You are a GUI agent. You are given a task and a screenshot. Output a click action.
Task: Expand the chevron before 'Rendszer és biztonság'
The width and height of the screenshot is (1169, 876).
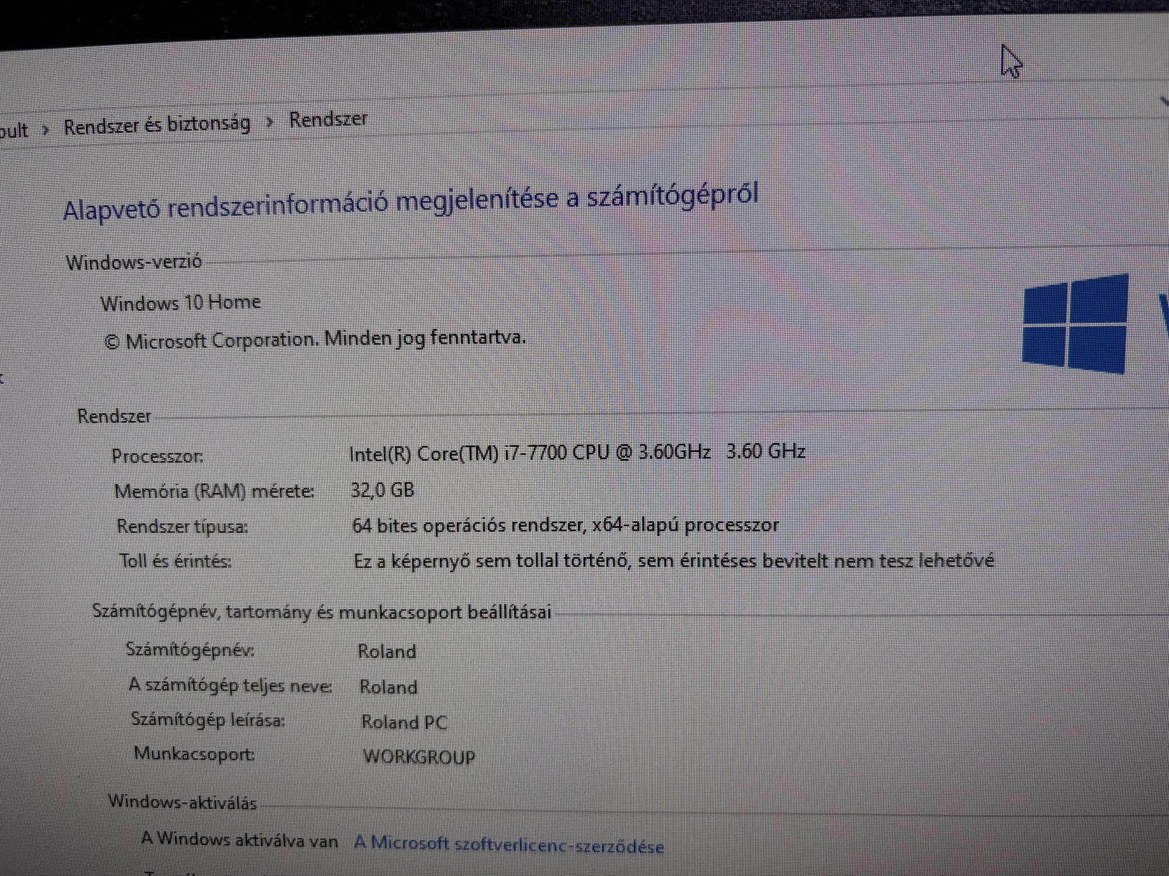point(46,130)
